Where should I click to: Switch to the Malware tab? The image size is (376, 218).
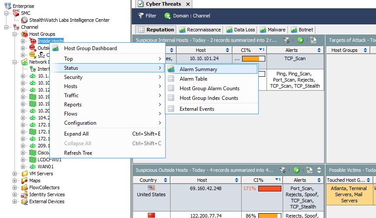coord(273,30)
